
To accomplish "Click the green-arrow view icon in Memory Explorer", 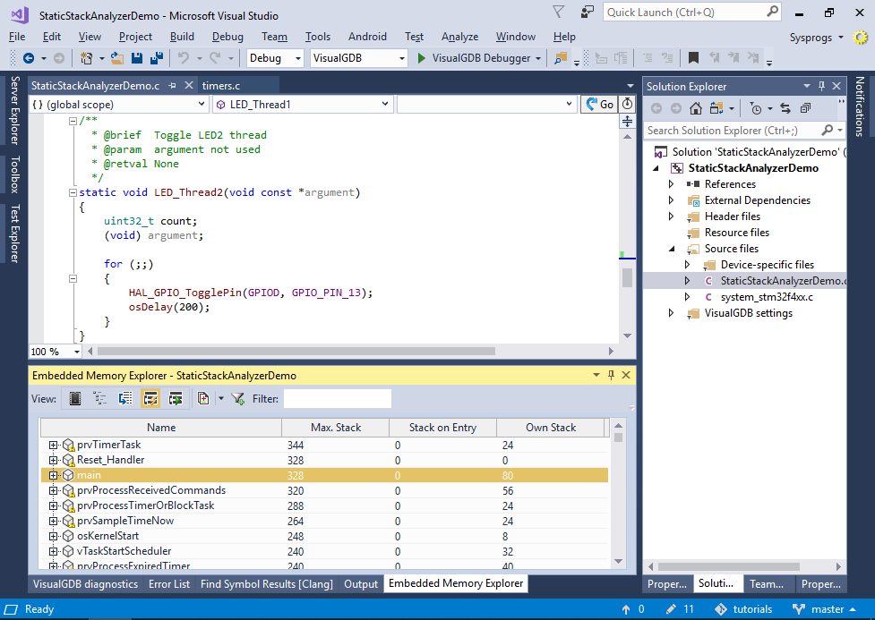I will (x=176, y=398).
